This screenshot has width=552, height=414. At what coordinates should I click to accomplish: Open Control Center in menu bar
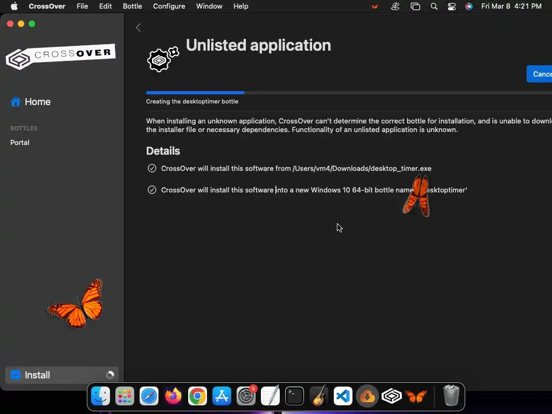[x=452, y=6]
